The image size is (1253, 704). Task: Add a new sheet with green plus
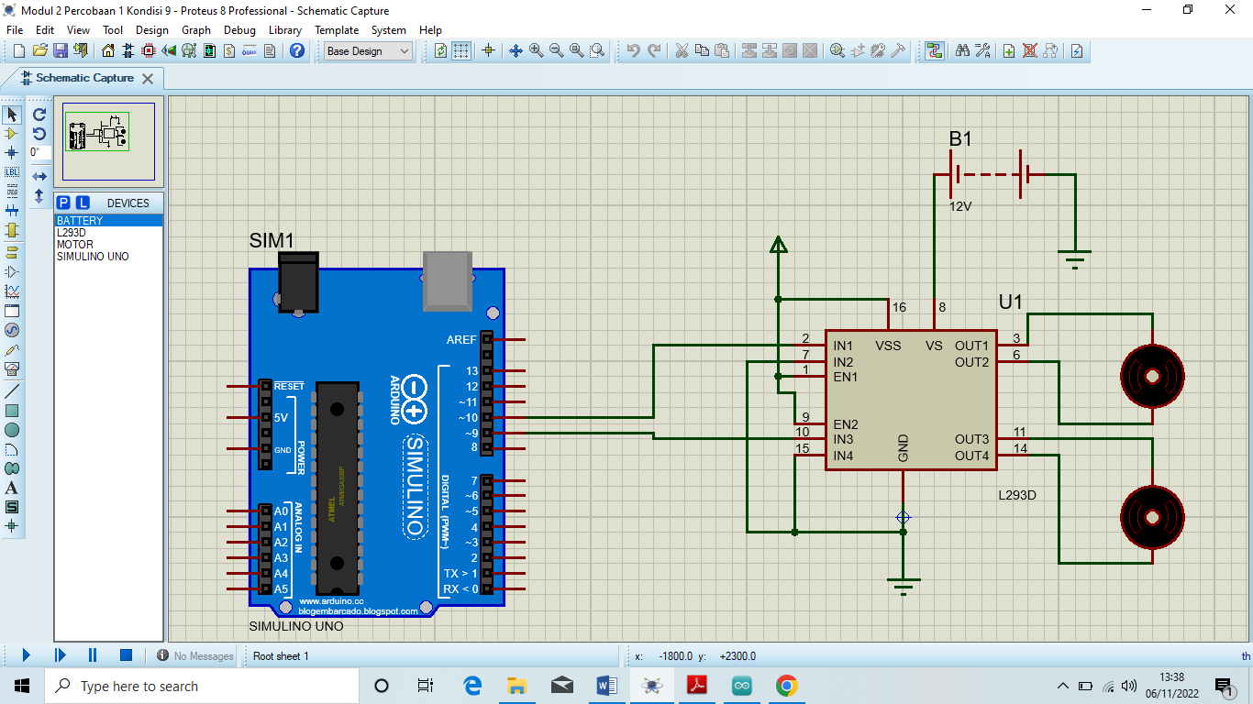pyautogui.click(x=1009, y=51)
